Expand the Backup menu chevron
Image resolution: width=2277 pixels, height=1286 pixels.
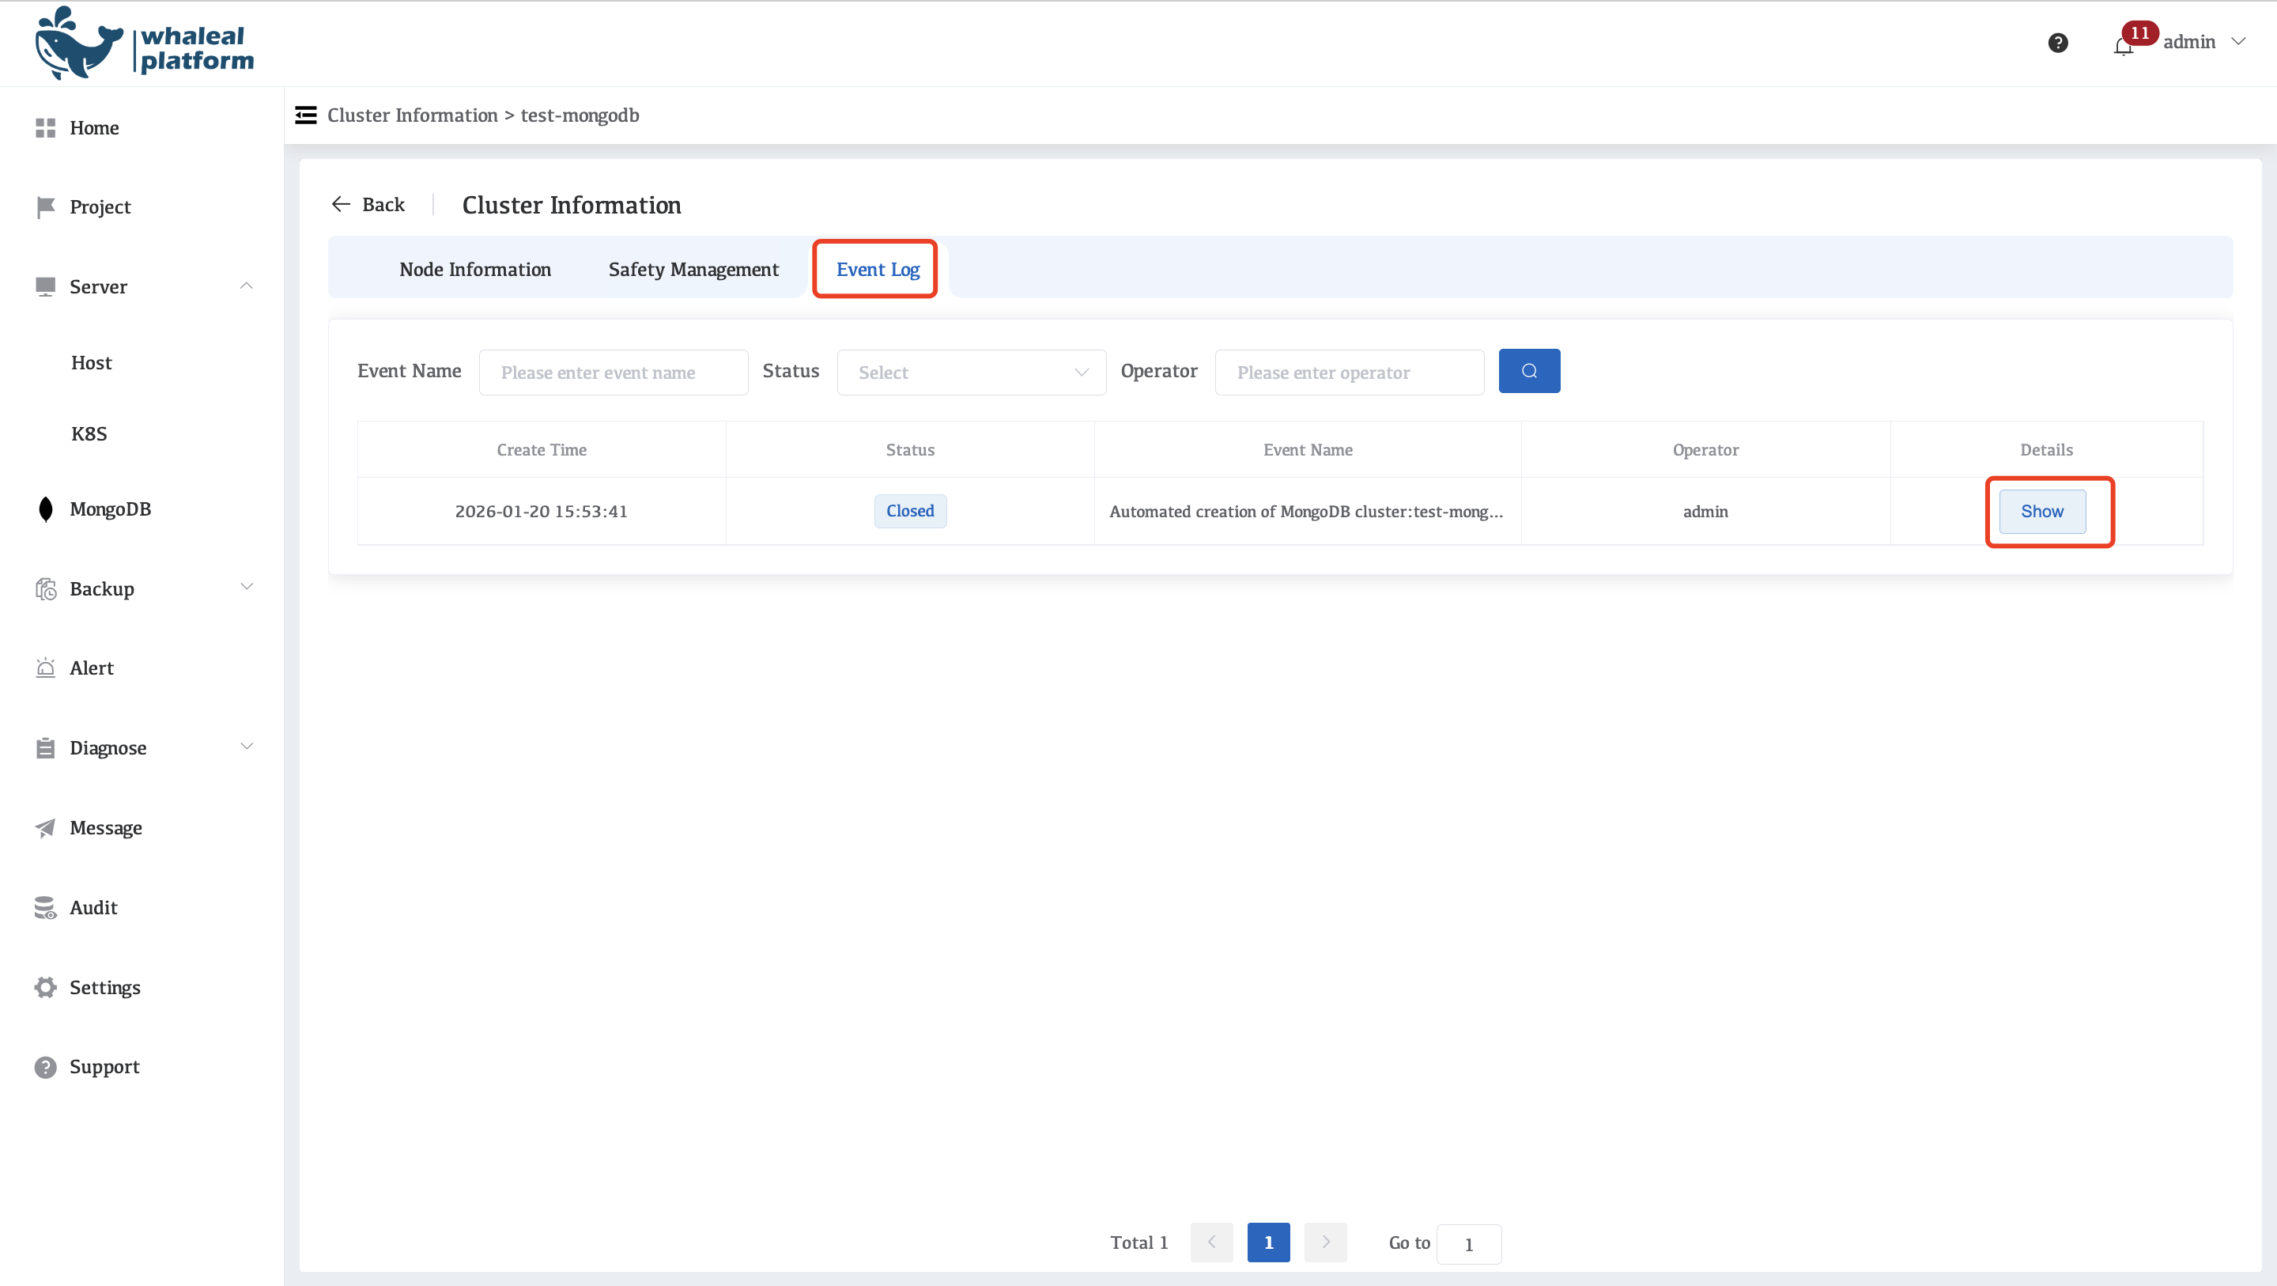247,588
